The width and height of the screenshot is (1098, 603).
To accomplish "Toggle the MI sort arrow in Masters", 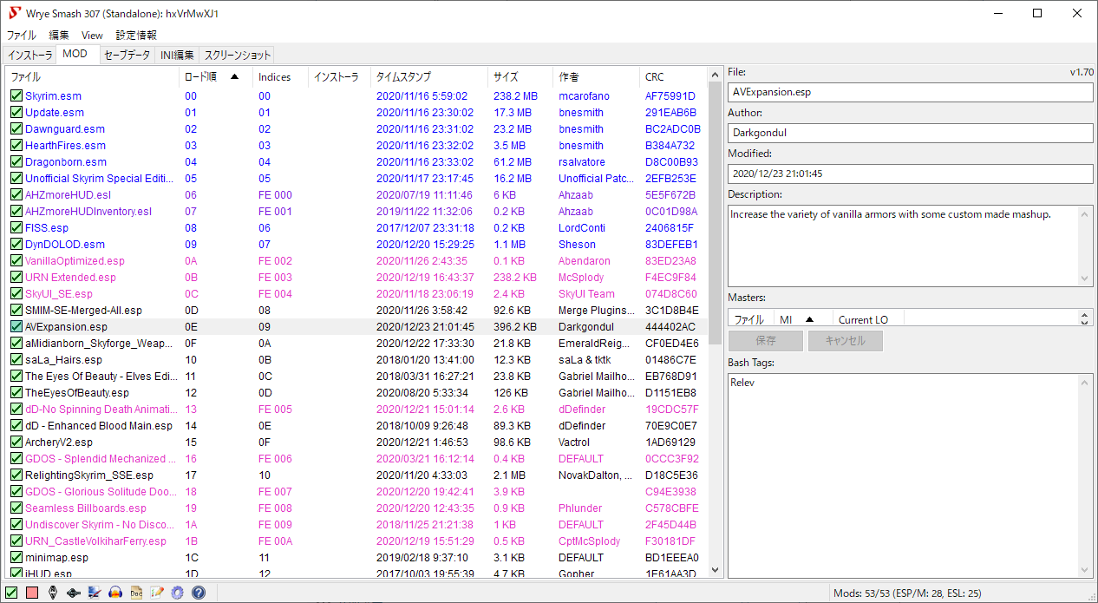I will pyautogui.click(x=809, y=320).
